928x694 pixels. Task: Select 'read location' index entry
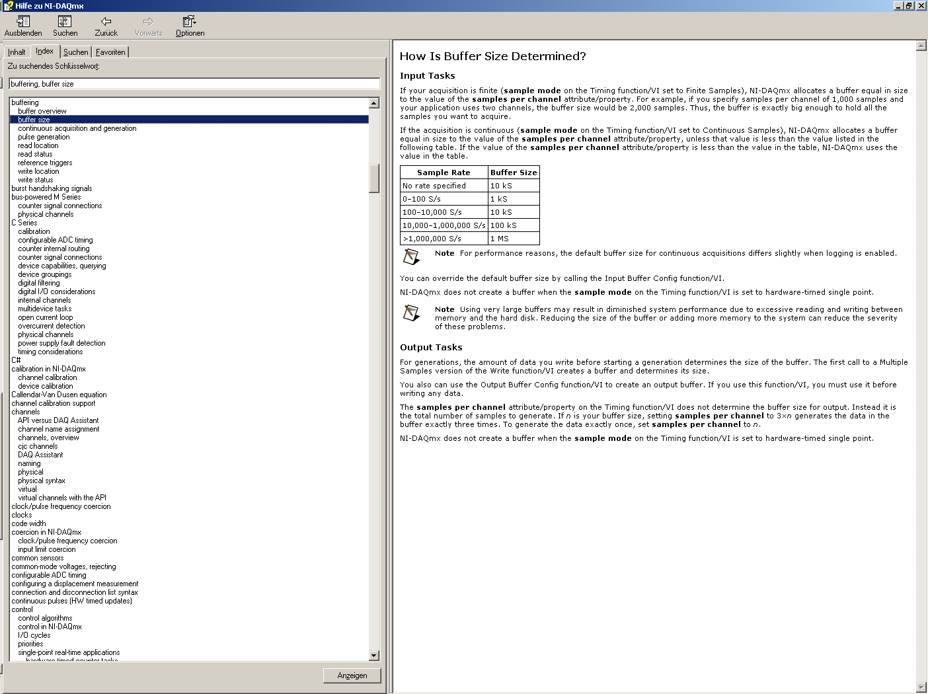pos(38,145)
